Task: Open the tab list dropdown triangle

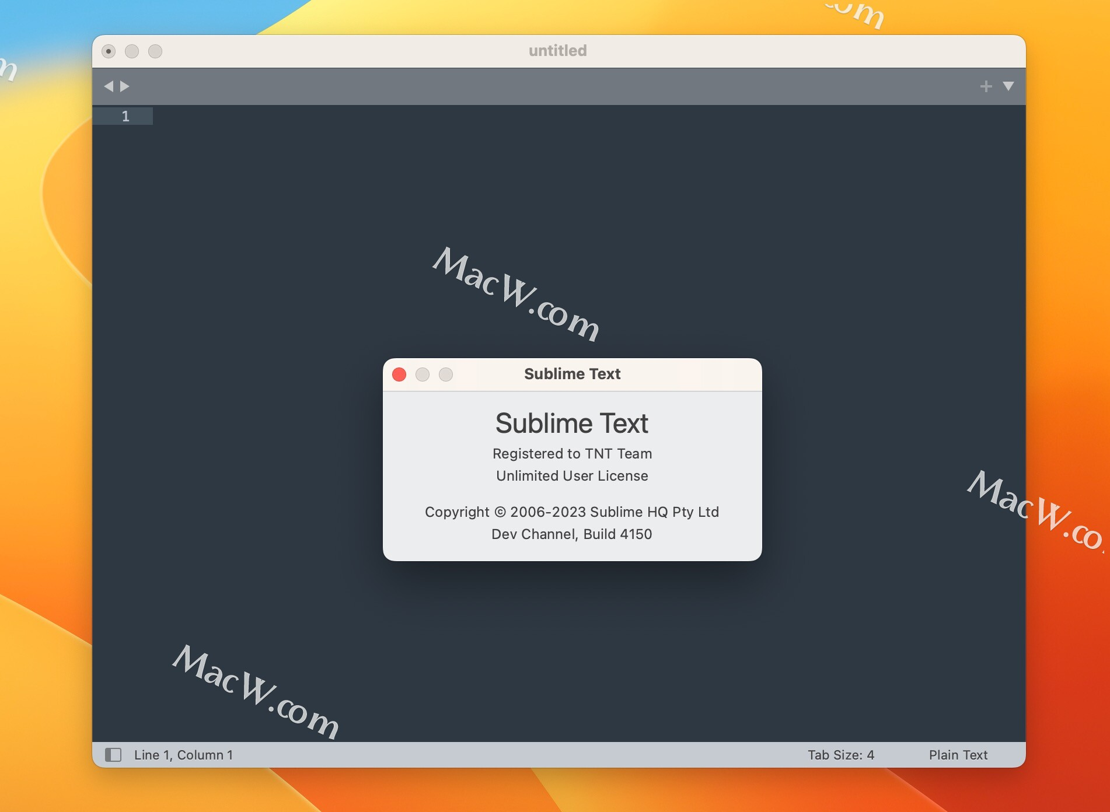Action: click(x=1008, y=86)
